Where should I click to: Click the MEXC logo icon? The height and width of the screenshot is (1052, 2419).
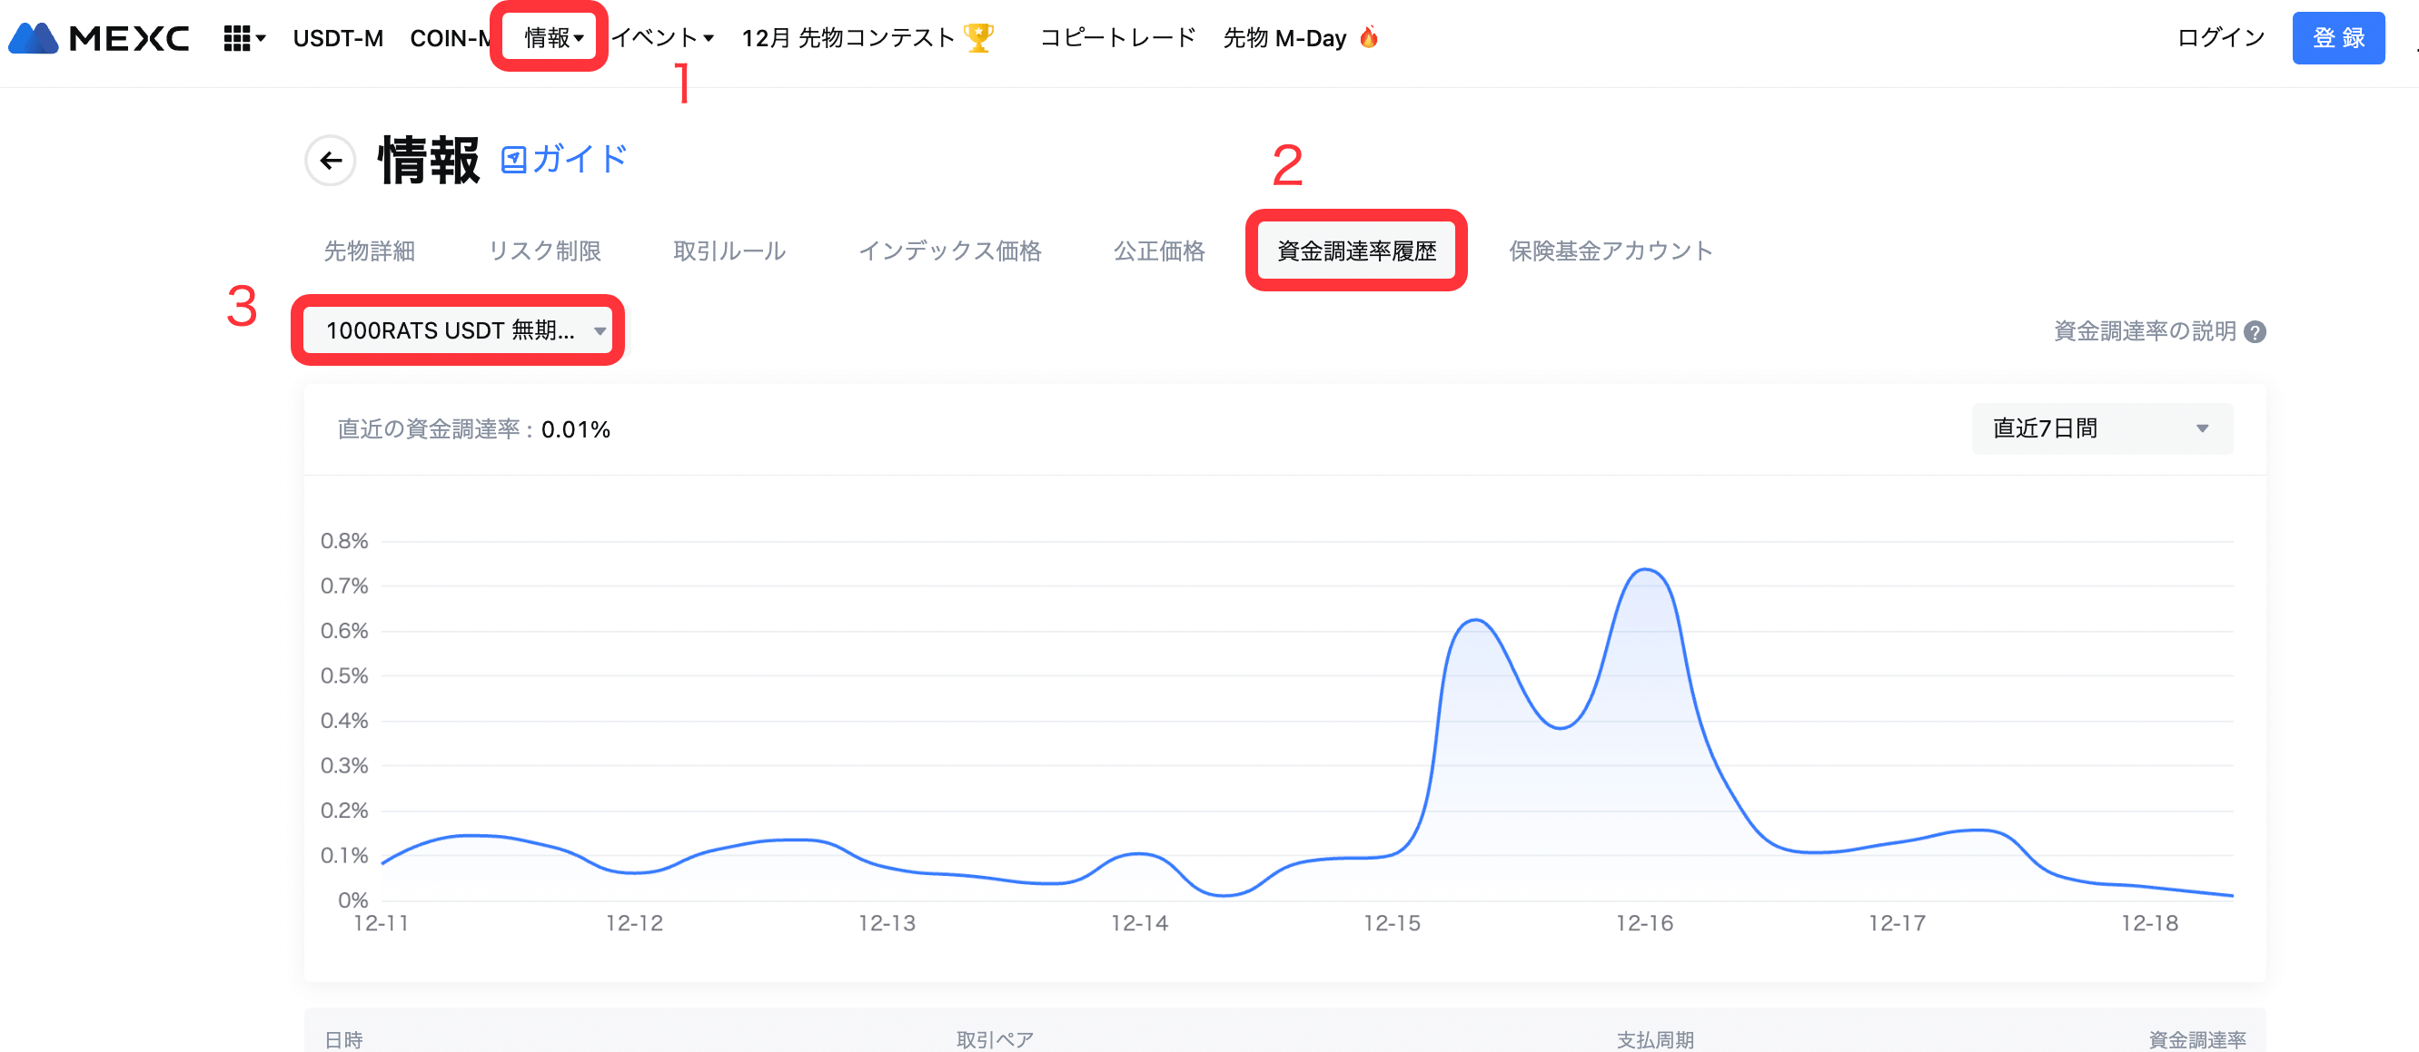(34, 37)
